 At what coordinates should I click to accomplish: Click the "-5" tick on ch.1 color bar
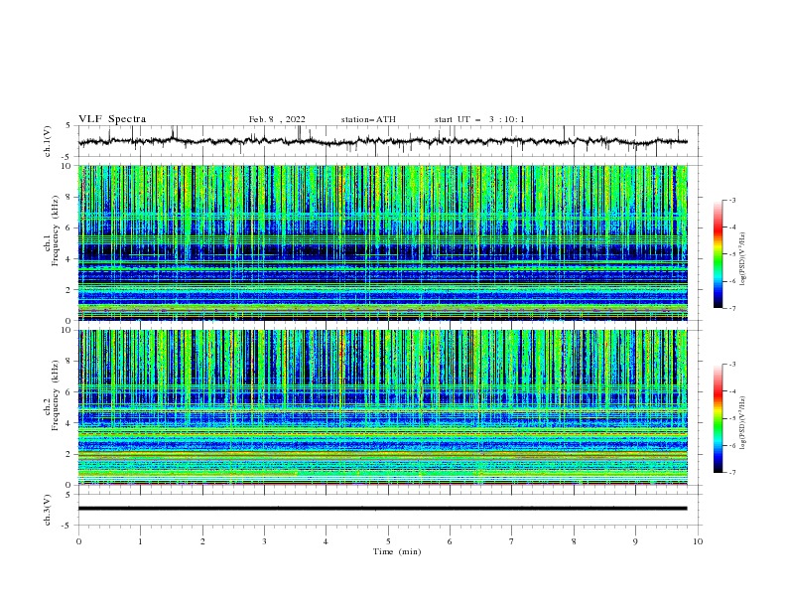732,254
